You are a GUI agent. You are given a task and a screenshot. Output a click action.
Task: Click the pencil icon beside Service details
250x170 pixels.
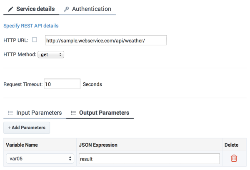click(10, 9)
